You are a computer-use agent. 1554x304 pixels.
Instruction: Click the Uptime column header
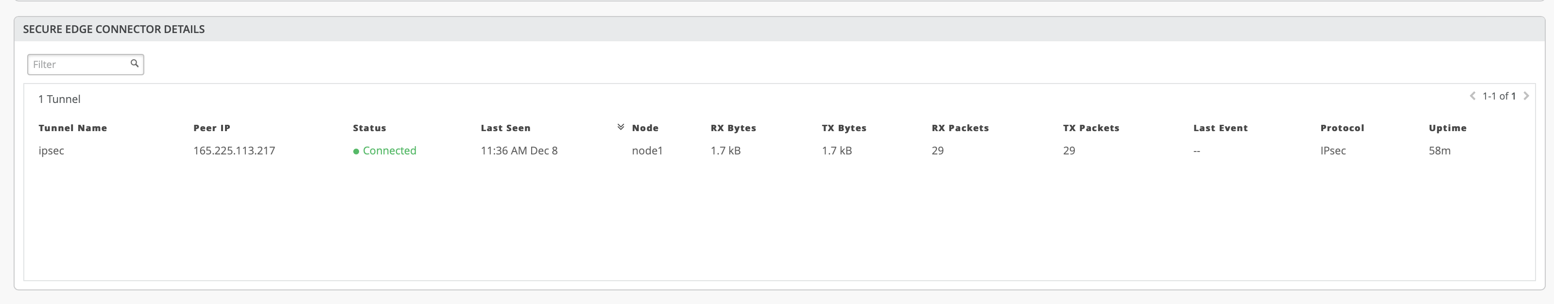tap(1447, 128)
